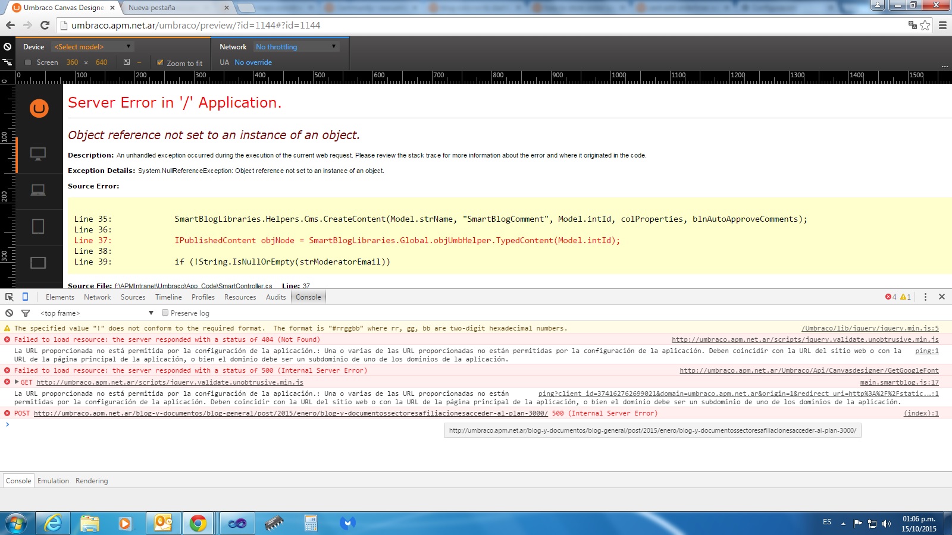Reload the page with refresh icon
Image resolution: width=952 pixels, height=535 pixels.
(45, 25)
